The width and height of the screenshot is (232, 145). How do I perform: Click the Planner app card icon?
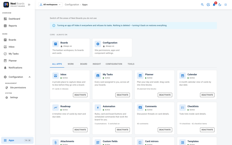tap(140, 76)
